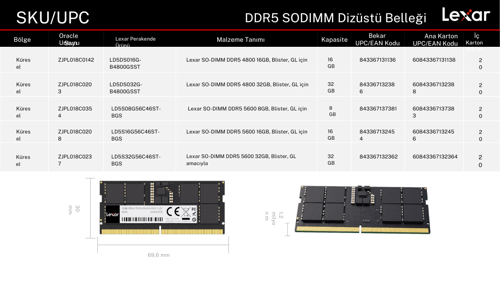Select the 30 mm height dimension label
Screen dimensions: 500x281
pyautogui.click(x=74, y=210)
